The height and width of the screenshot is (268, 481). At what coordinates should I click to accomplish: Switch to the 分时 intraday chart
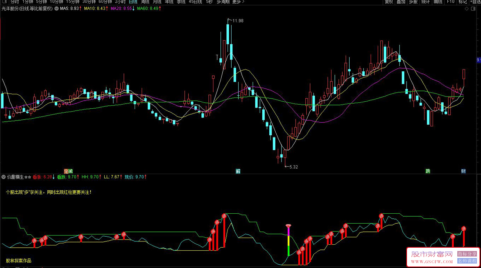point(14,2)
